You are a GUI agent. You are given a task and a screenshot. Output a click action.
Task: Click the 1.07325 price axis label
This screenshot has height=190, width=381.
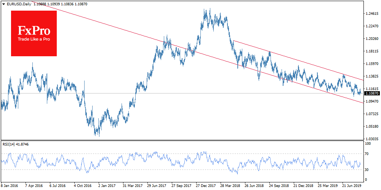tap(371, 114)
